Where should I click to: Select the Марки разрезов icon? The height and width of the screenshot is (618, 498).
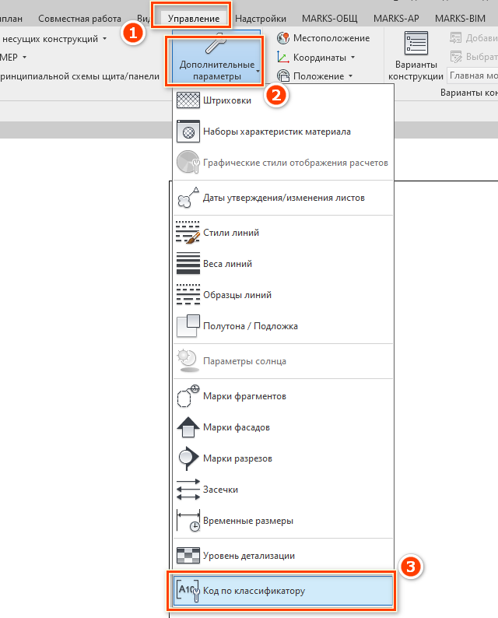coord(188,458)
